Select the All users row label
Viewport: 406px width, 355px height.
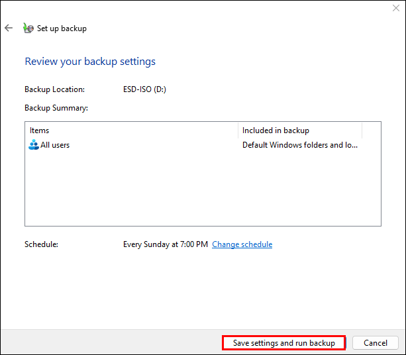(x=55, y=145)
